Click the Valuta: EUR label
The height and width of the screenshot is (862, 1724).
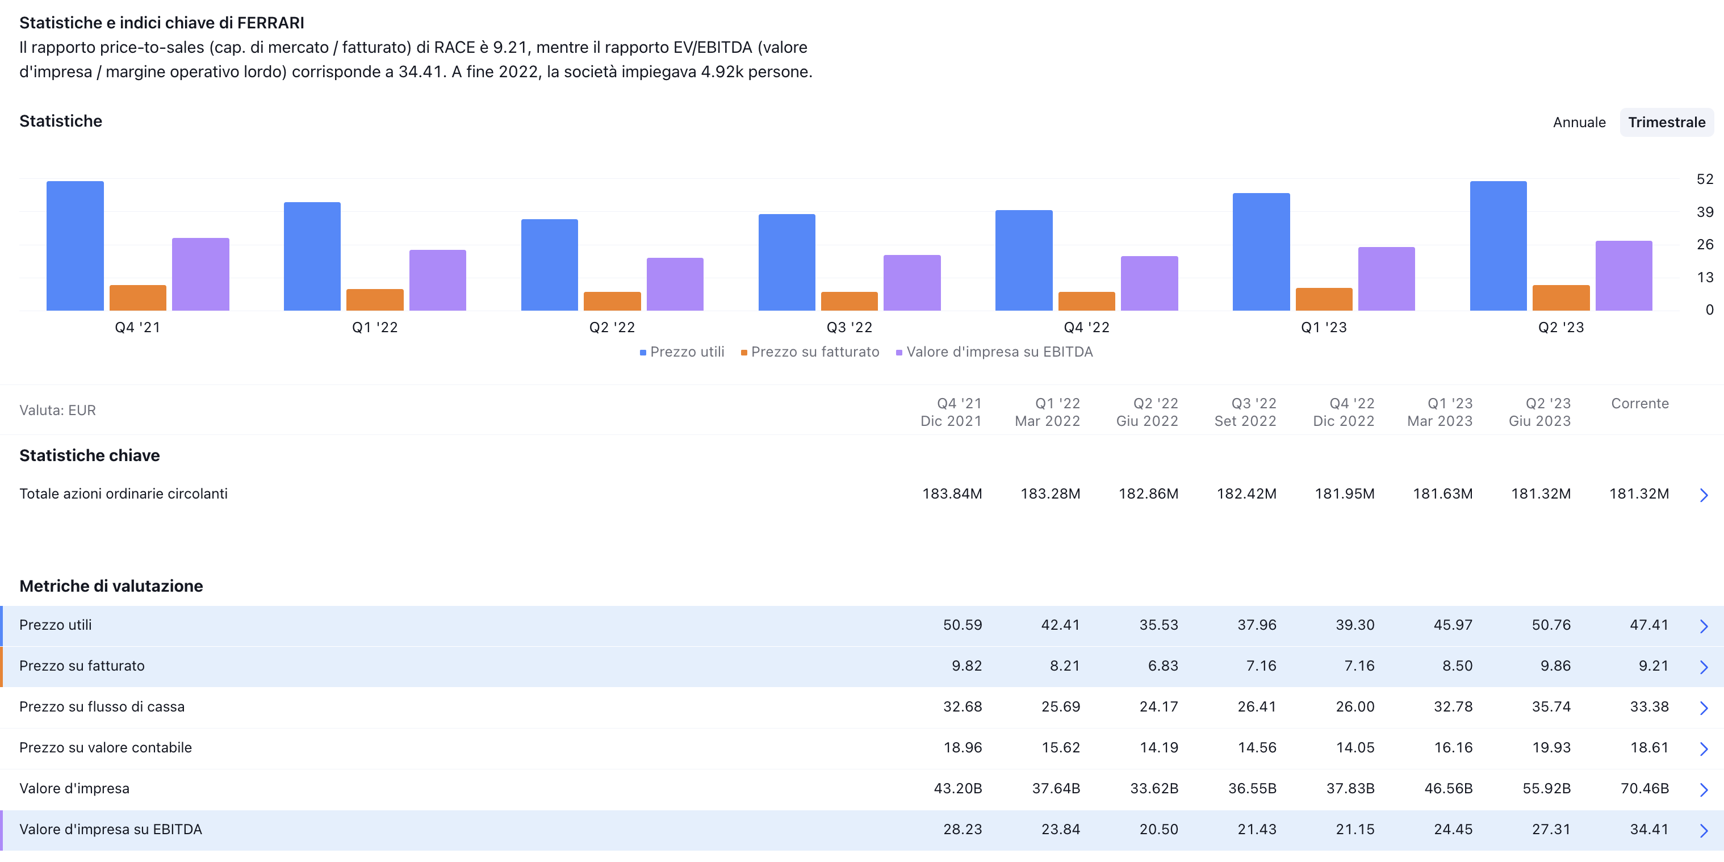pyautogui.click(x=57, y=409)
